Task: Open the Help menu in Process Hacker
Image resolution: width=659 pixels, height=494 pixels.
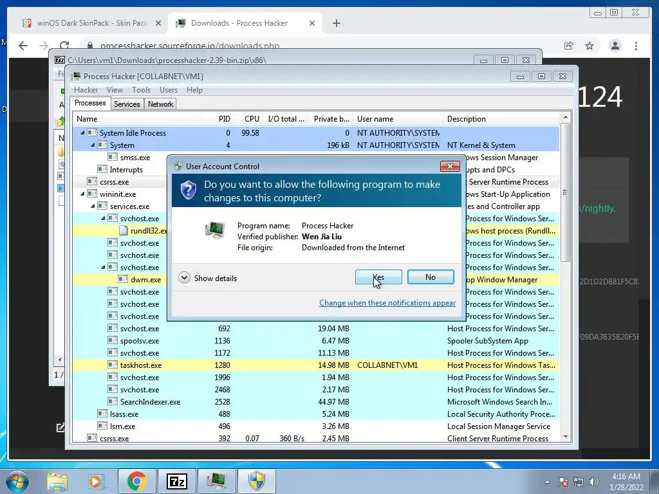Action: click(x=194, y=90)
